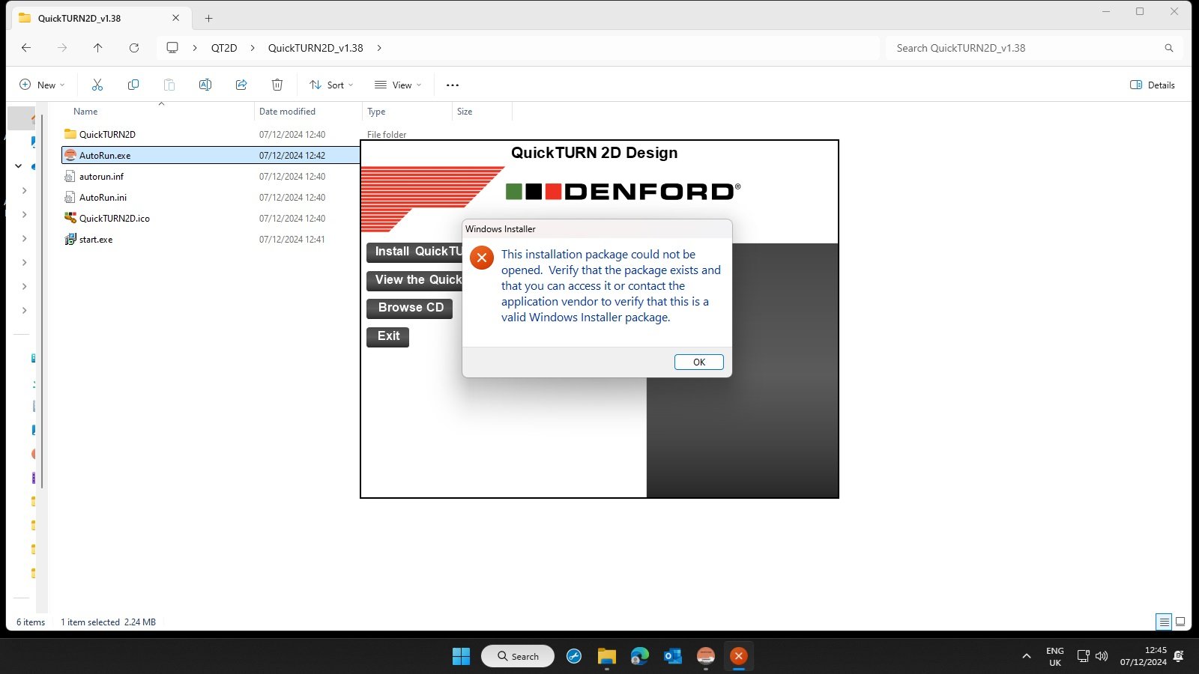Click the search magnifier icon
The width and height of the screenshot is (1199, 674).
point(1169,48)
